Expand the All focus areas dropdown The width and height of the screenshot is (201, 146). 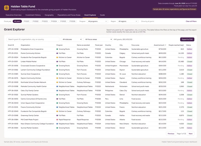click(98, 39)
